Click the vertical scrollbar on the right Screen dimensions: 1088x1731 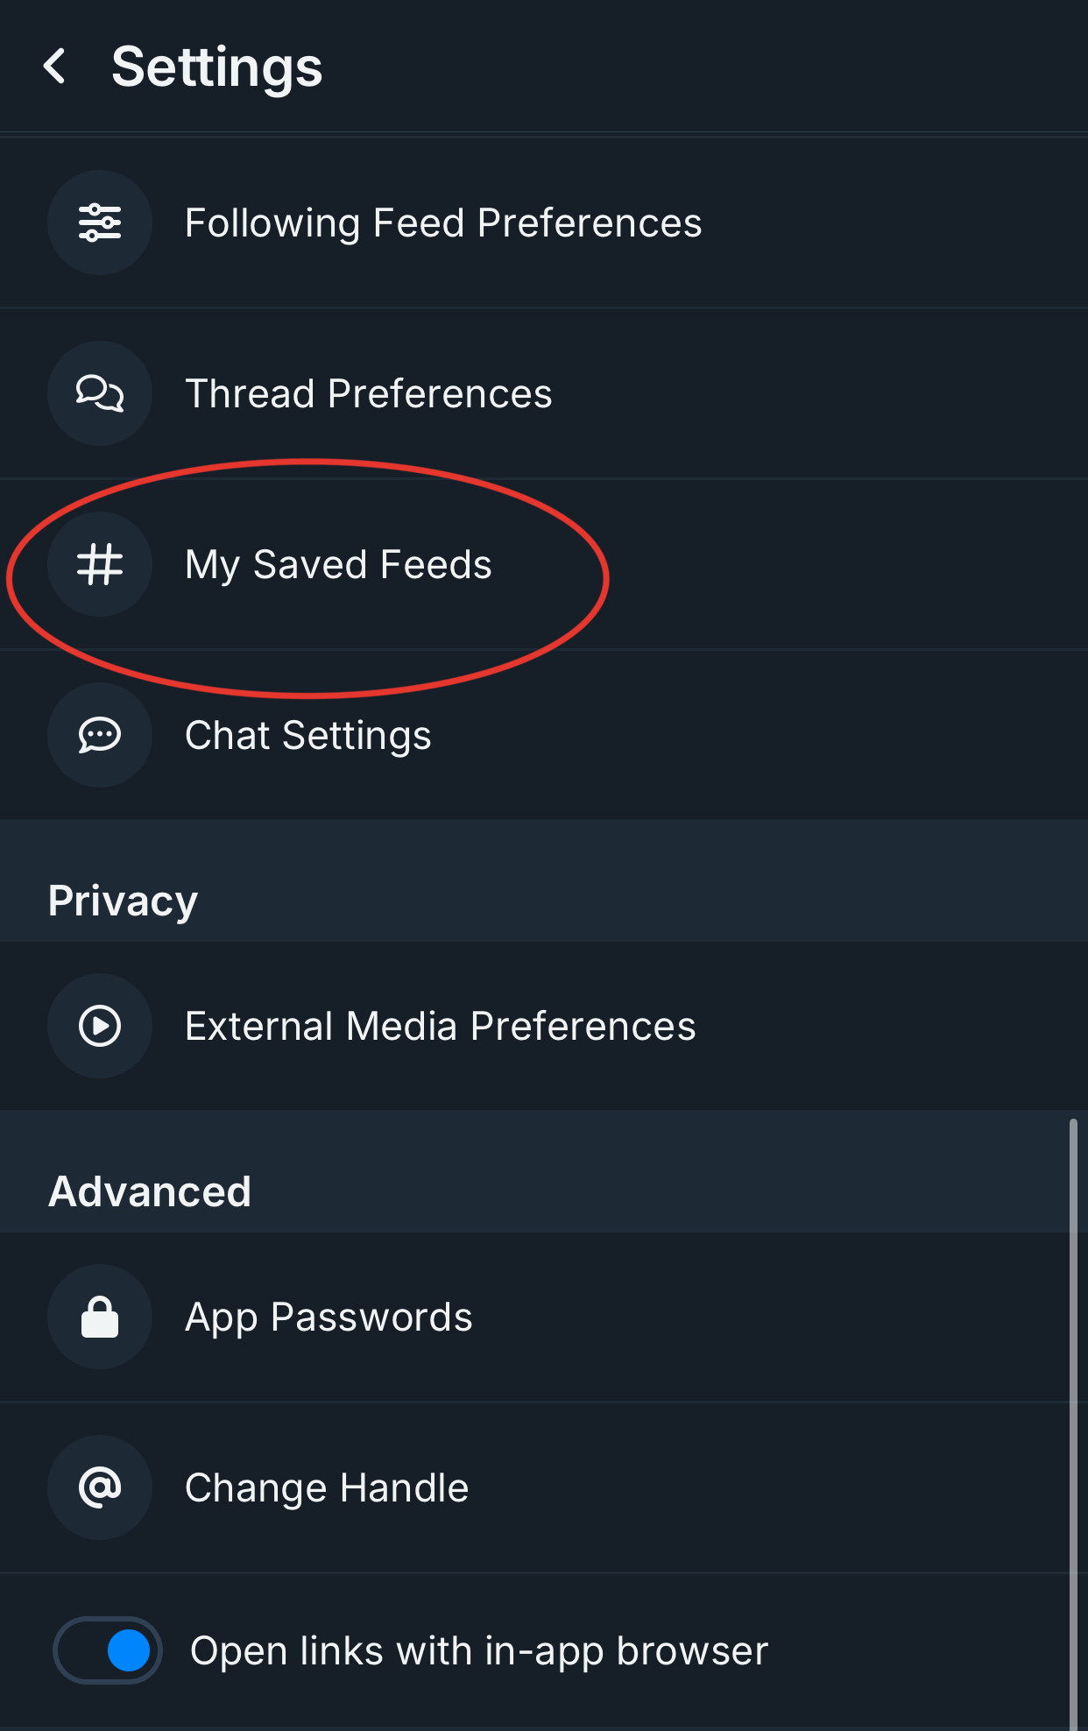click(1073, 1419)
